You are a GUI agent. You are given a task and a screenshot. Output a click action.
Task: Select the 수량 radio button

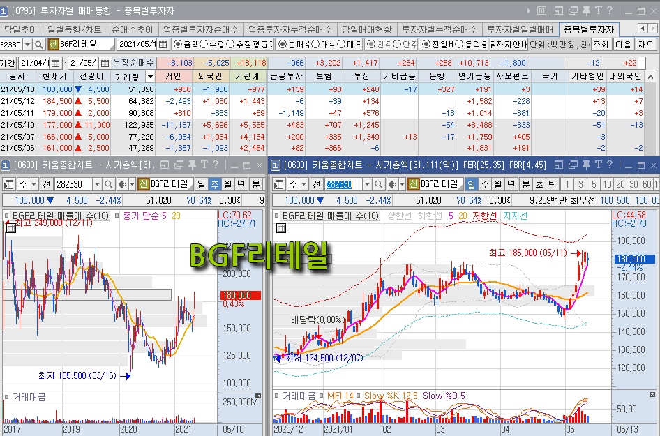[204, 44]
